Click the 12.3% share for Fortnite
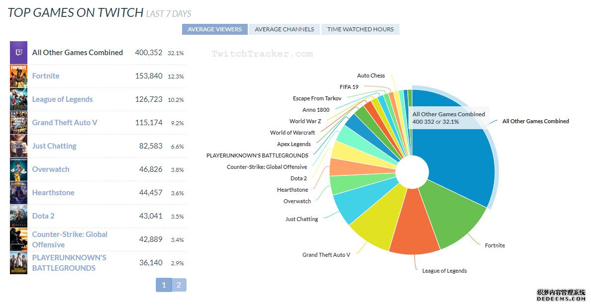 [176, 76]
